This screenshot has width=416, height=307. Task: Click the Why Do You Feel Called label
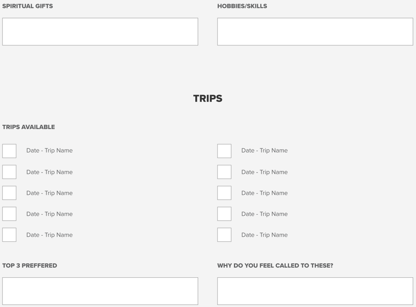[275, 265]
